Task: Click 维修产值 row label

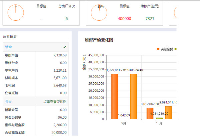Action: [11, 55]
